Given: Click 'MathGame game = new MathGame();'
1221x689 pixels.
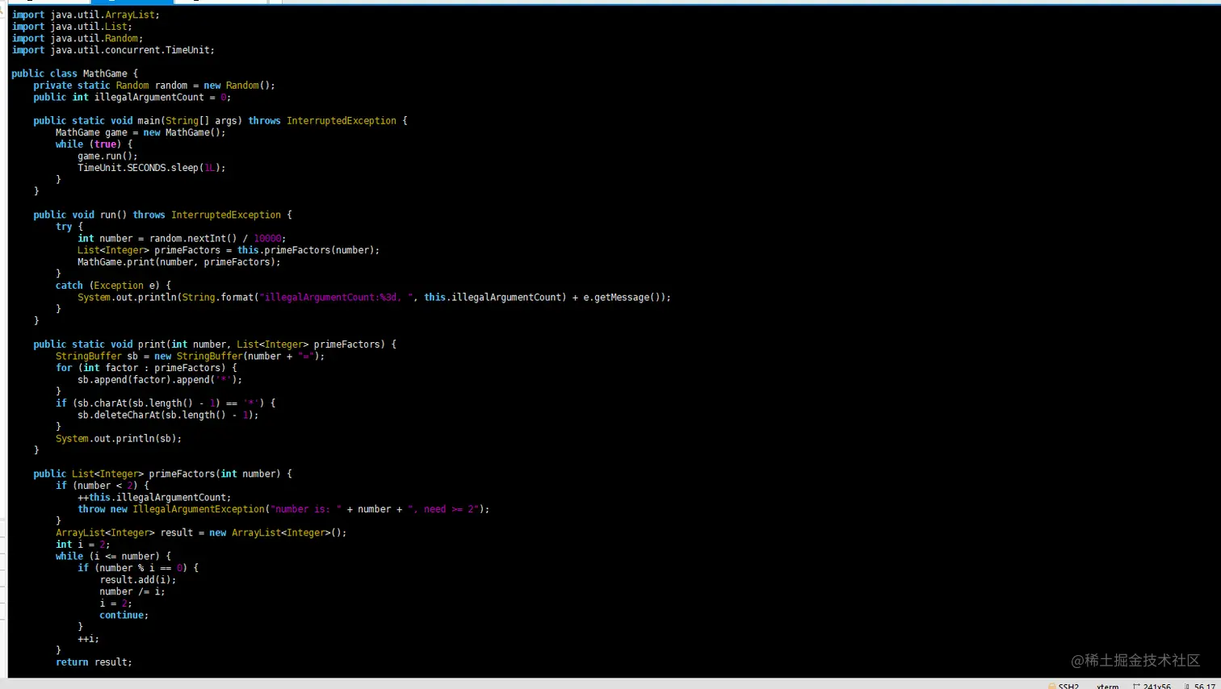Looking at the screenshot, I should tap(141, 132).
